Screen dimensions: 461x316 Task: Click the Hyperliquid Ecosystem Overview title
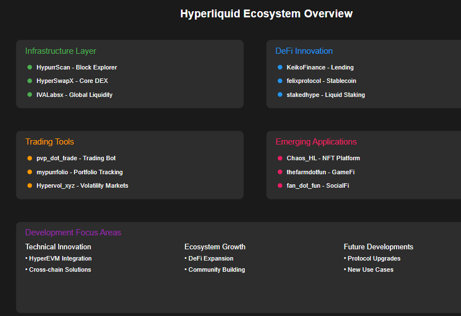267,14
